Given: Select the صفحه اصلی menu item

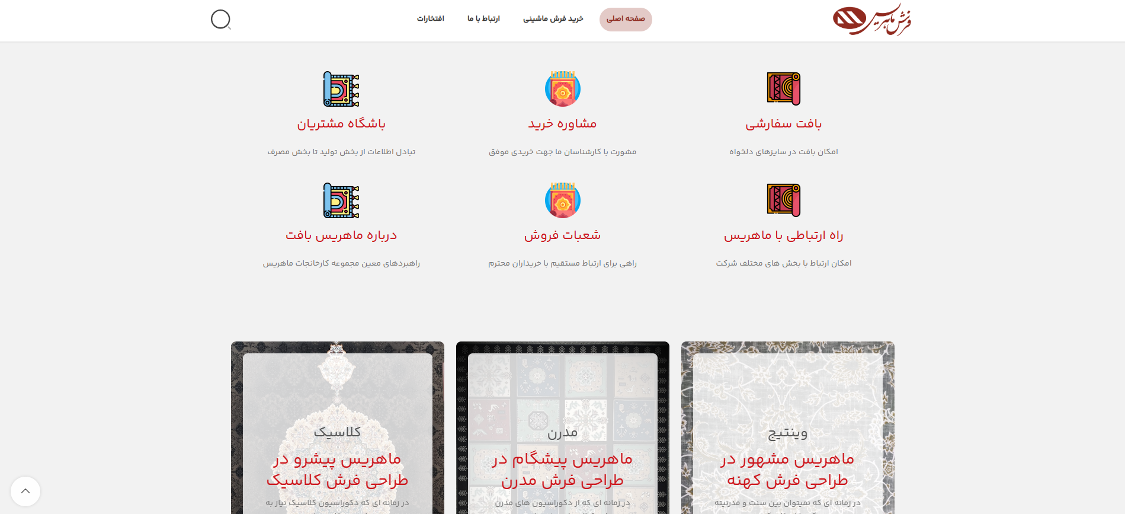Looking at the screenshot, I should [x=626, y=19].
